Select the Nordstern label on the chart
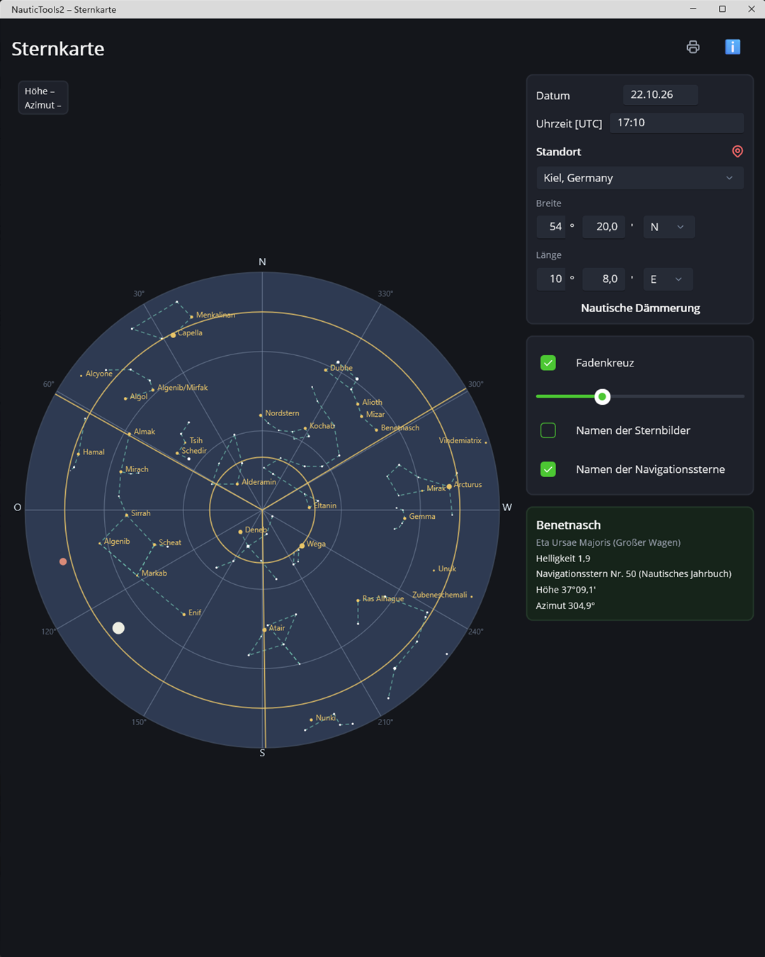This screenshot has height=957, width=765. click(281, 413)
